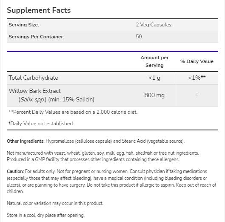Click the Natural color variation note
The image size is (225, 222).
coord(55,203)
